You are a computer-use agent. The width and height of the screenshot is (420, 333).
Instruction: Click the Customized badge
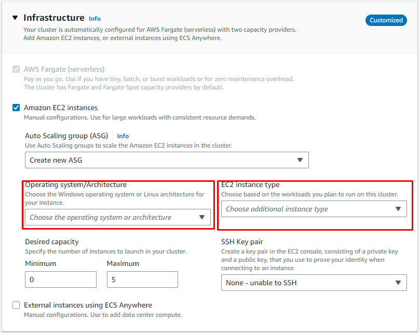point(386,20)
